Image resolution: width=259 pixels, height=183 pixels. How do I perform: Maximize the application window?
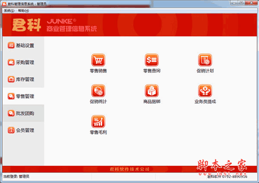click(241, 3)
